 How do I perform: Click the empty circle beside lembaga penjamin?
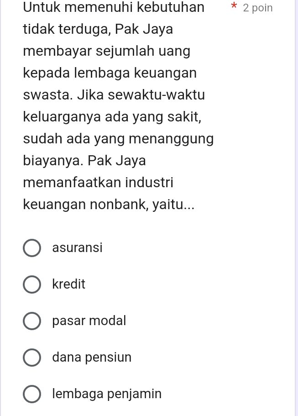pos(32,394)
